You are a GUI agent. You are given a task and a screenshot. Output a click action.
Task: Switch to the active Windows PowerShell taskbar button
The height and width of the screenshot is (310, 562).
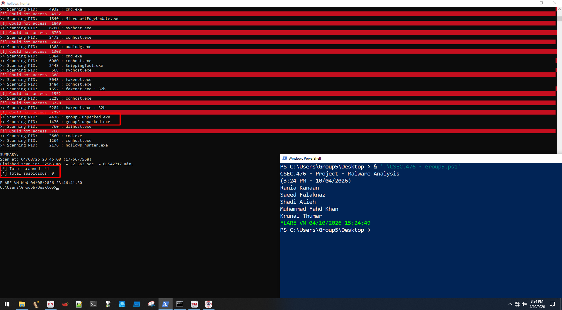[166, 304]
